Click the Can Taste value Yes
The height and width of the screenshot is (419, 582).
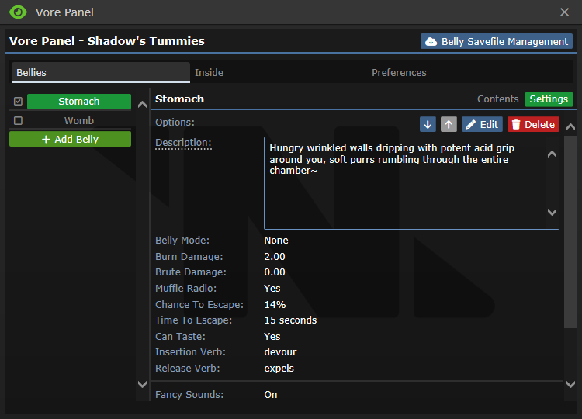click(x=272, y=337)
